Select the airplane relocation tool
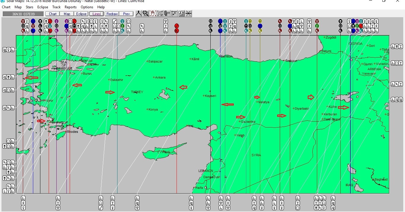405x212 pixels. (x=160, y=13)
